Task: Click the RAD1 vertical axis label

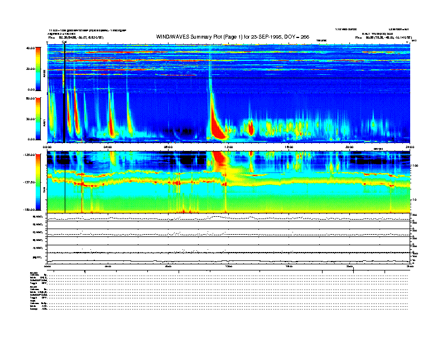Action: click(44, 122)
